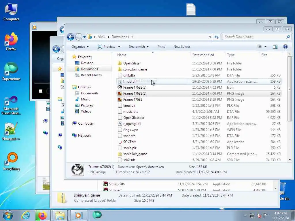This screenshot has height=221, width=295.
Task: Click the 'Specify date taken' field
Action: [150, 167]
